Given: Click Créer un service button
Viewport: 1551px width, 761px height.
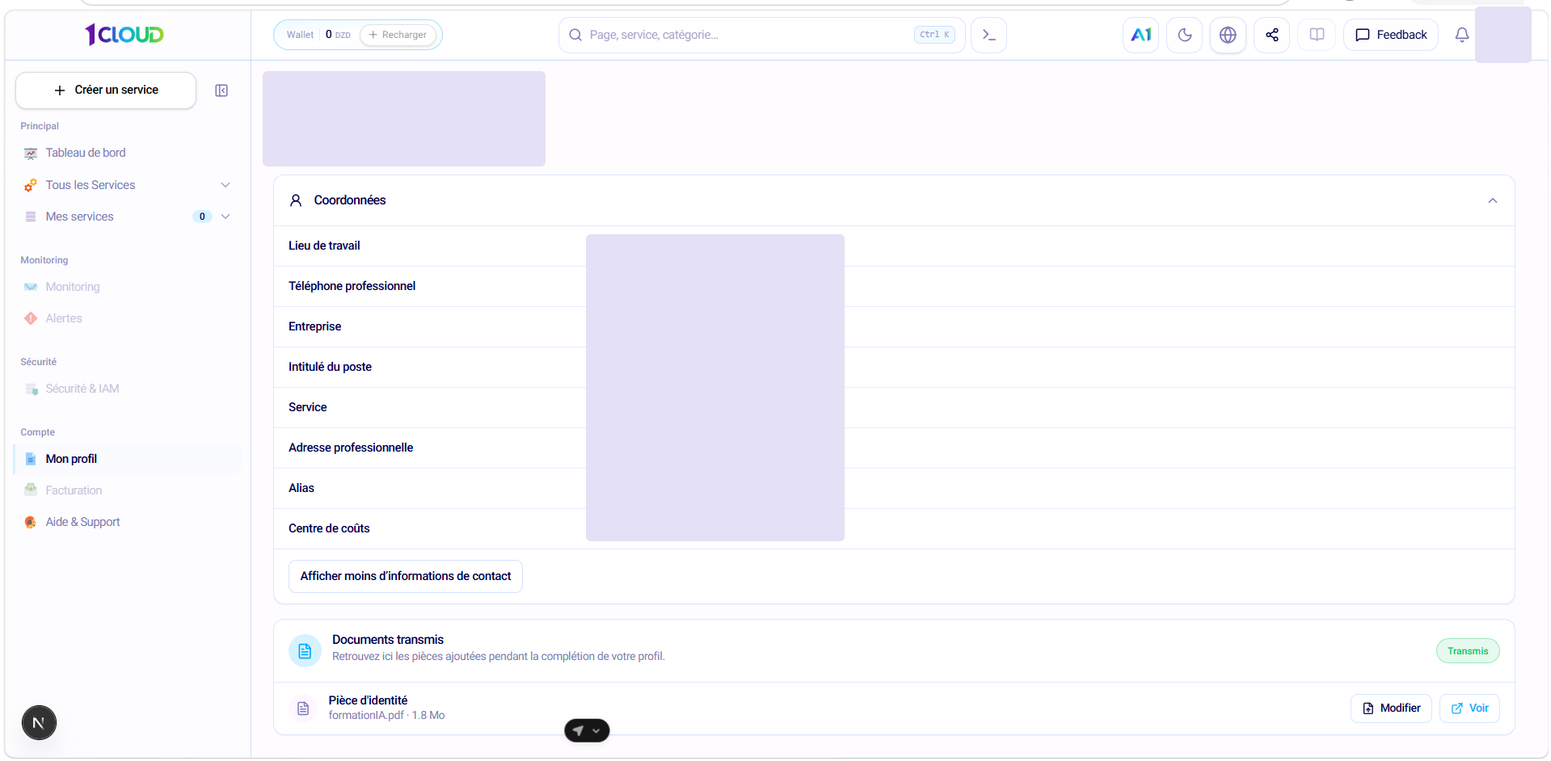Looking at the screenshot, I should pyautogui.click(x=106, y=90).
